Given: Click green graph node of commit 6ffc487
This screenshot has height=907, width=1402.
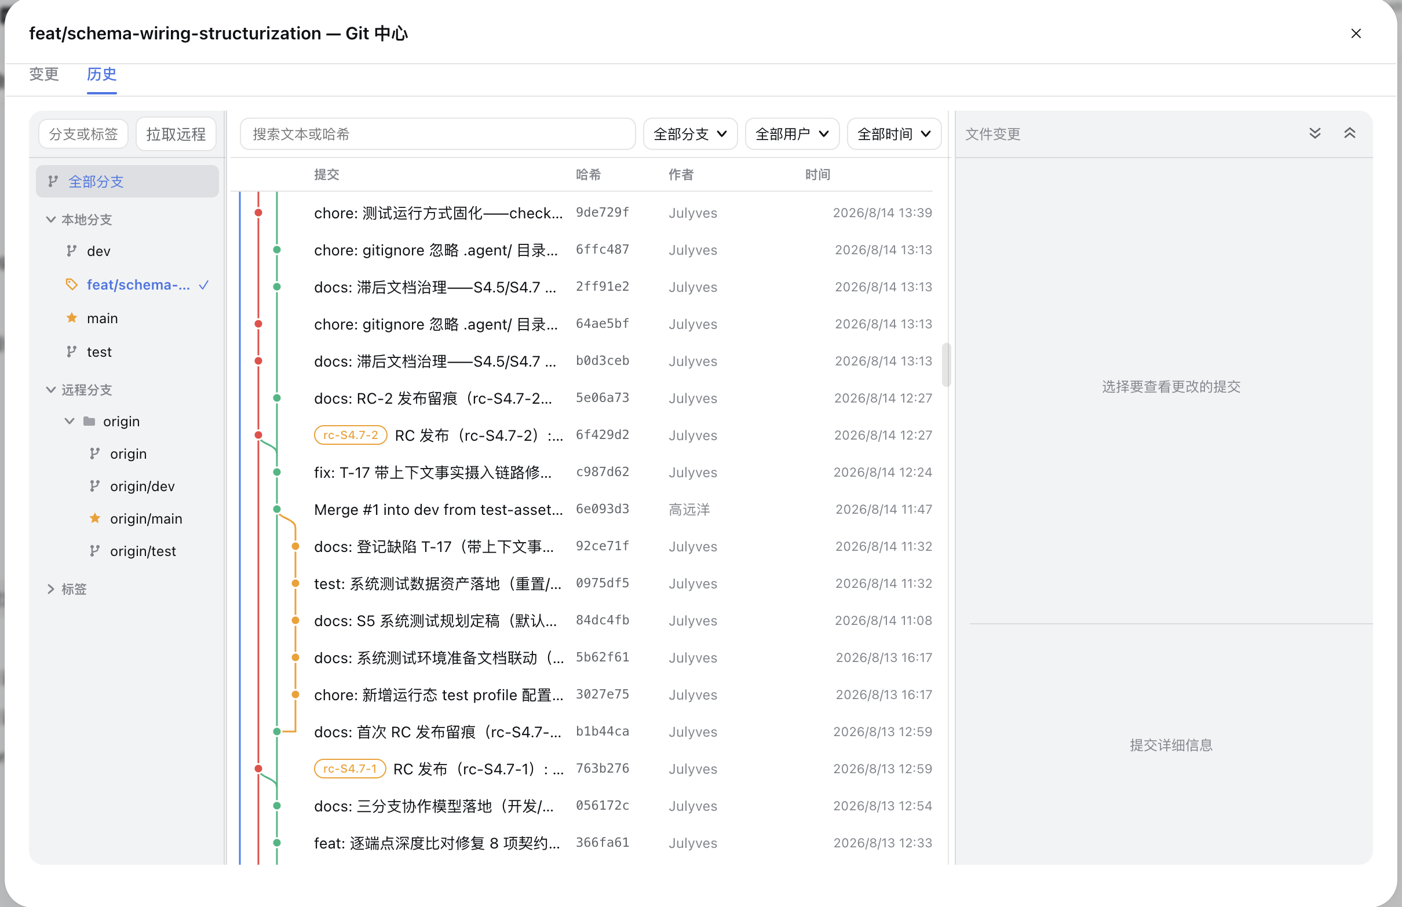Looking at the screenshot, I should [x=277, y=250].
